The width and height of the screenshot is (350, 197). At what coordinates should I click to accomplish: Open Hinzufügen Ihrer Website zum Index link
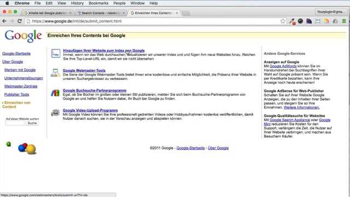104,50
